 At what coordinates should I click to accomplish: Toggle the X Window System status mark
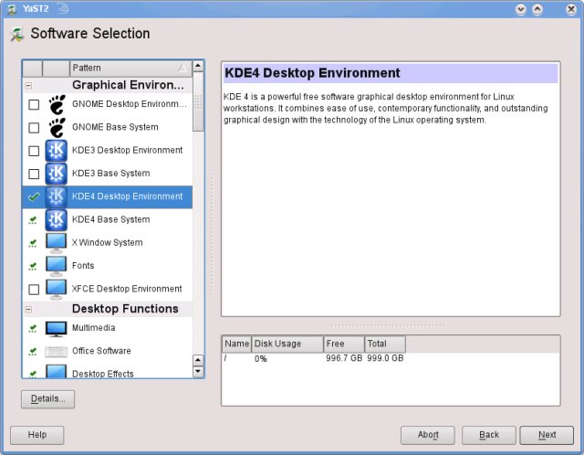[x=33, y=244]
